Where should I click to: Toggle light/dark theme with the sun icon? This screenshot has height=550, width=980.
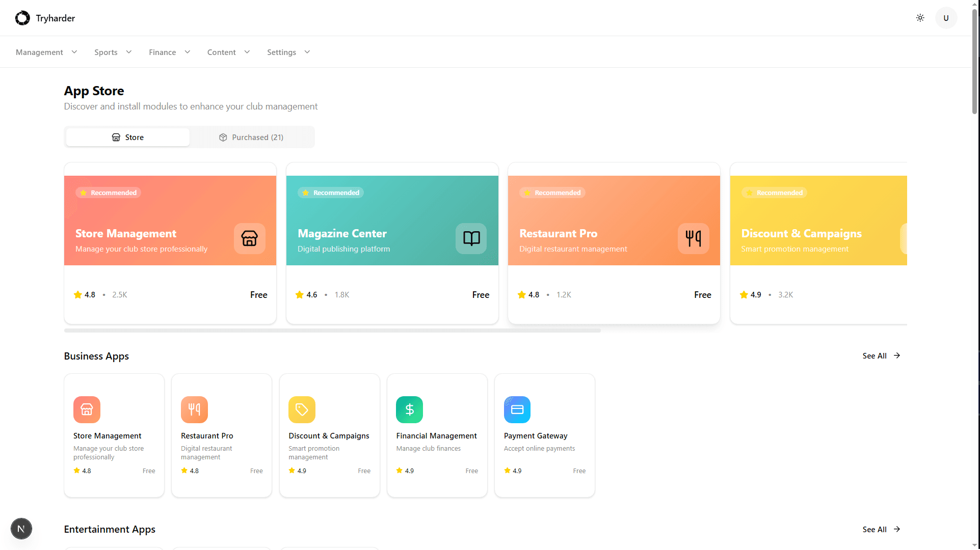click(x=920, y=18)
